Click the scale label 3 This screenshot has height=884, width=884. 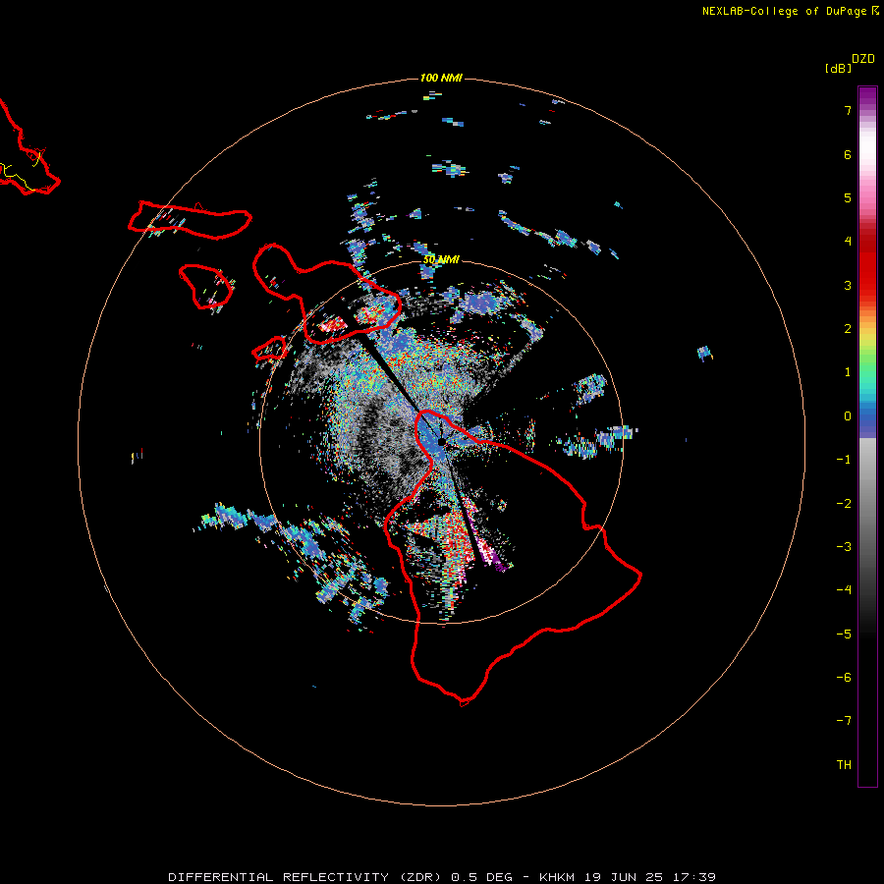[x=848, y=285]
